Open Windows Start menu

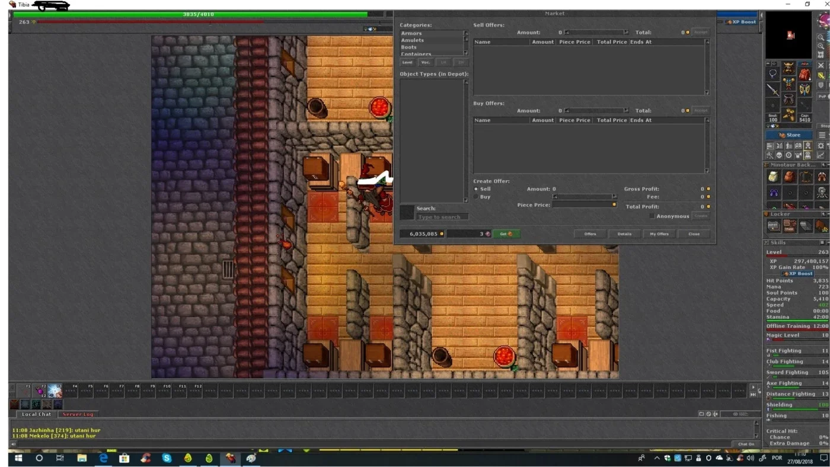(x=18, y=458)
